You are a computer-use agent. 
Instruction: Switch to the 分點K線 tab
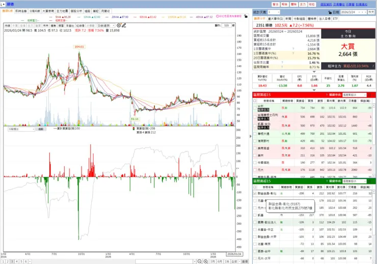click(x=35, y=11)
